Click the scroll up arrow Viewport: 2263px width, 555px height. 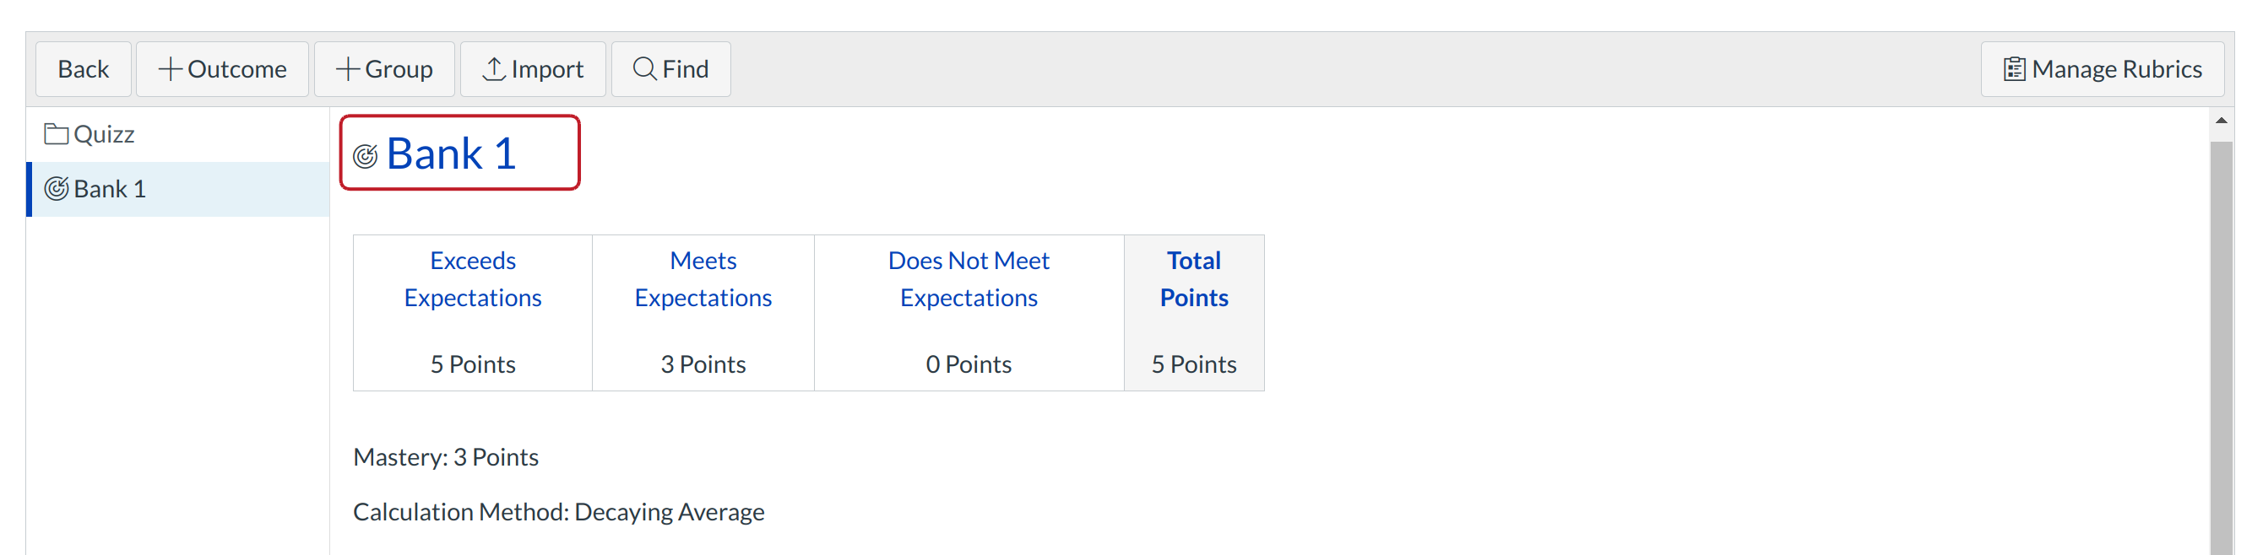2222,121
